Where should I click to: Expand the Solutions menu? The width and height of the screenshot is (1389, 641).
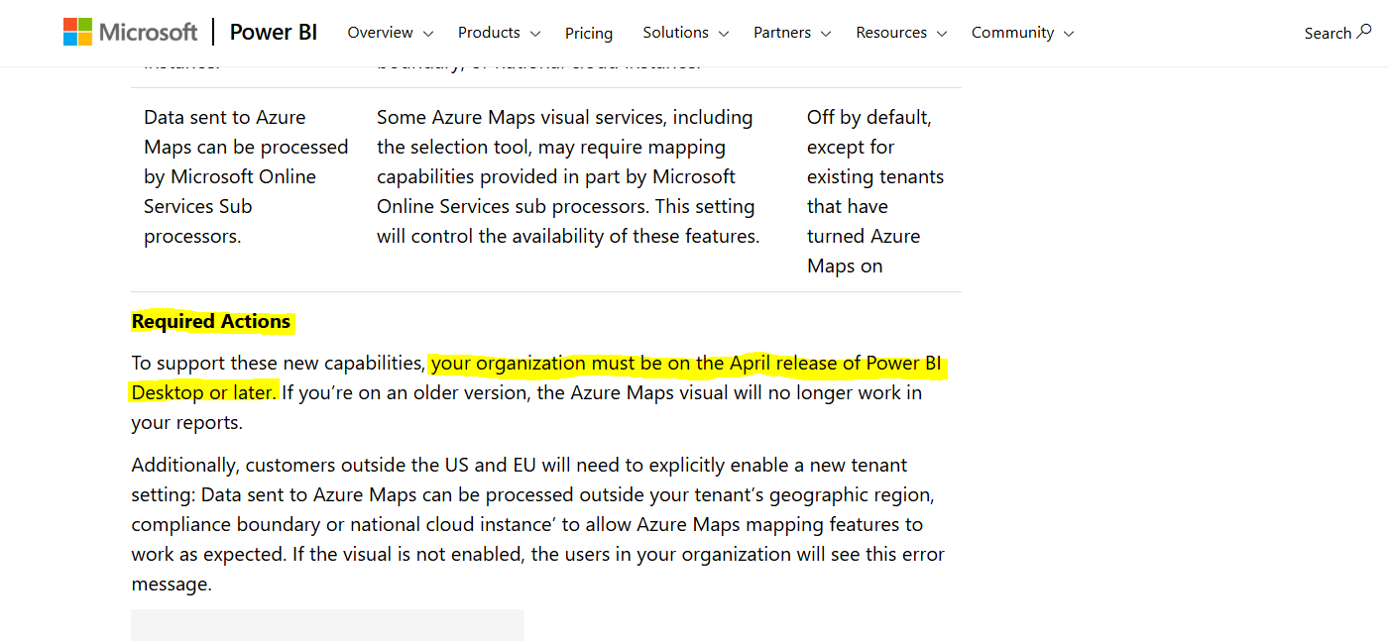click(x=685, y=33)
